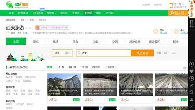The image size is (195, 110).
Task: Select the 两日游 route filter tab
Action: 72,67
